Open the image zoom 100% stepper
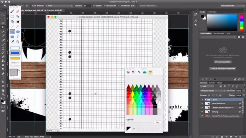Viewport: 246px width, 138px height. [58, 130]
